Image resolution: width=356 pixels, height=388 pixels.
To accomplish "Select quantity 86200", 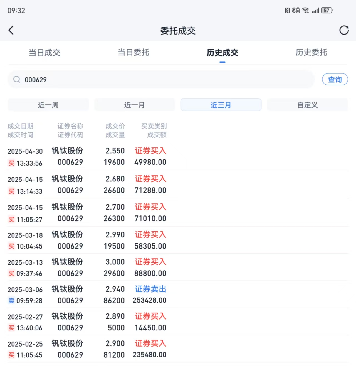I will click(x=114, y=301).
